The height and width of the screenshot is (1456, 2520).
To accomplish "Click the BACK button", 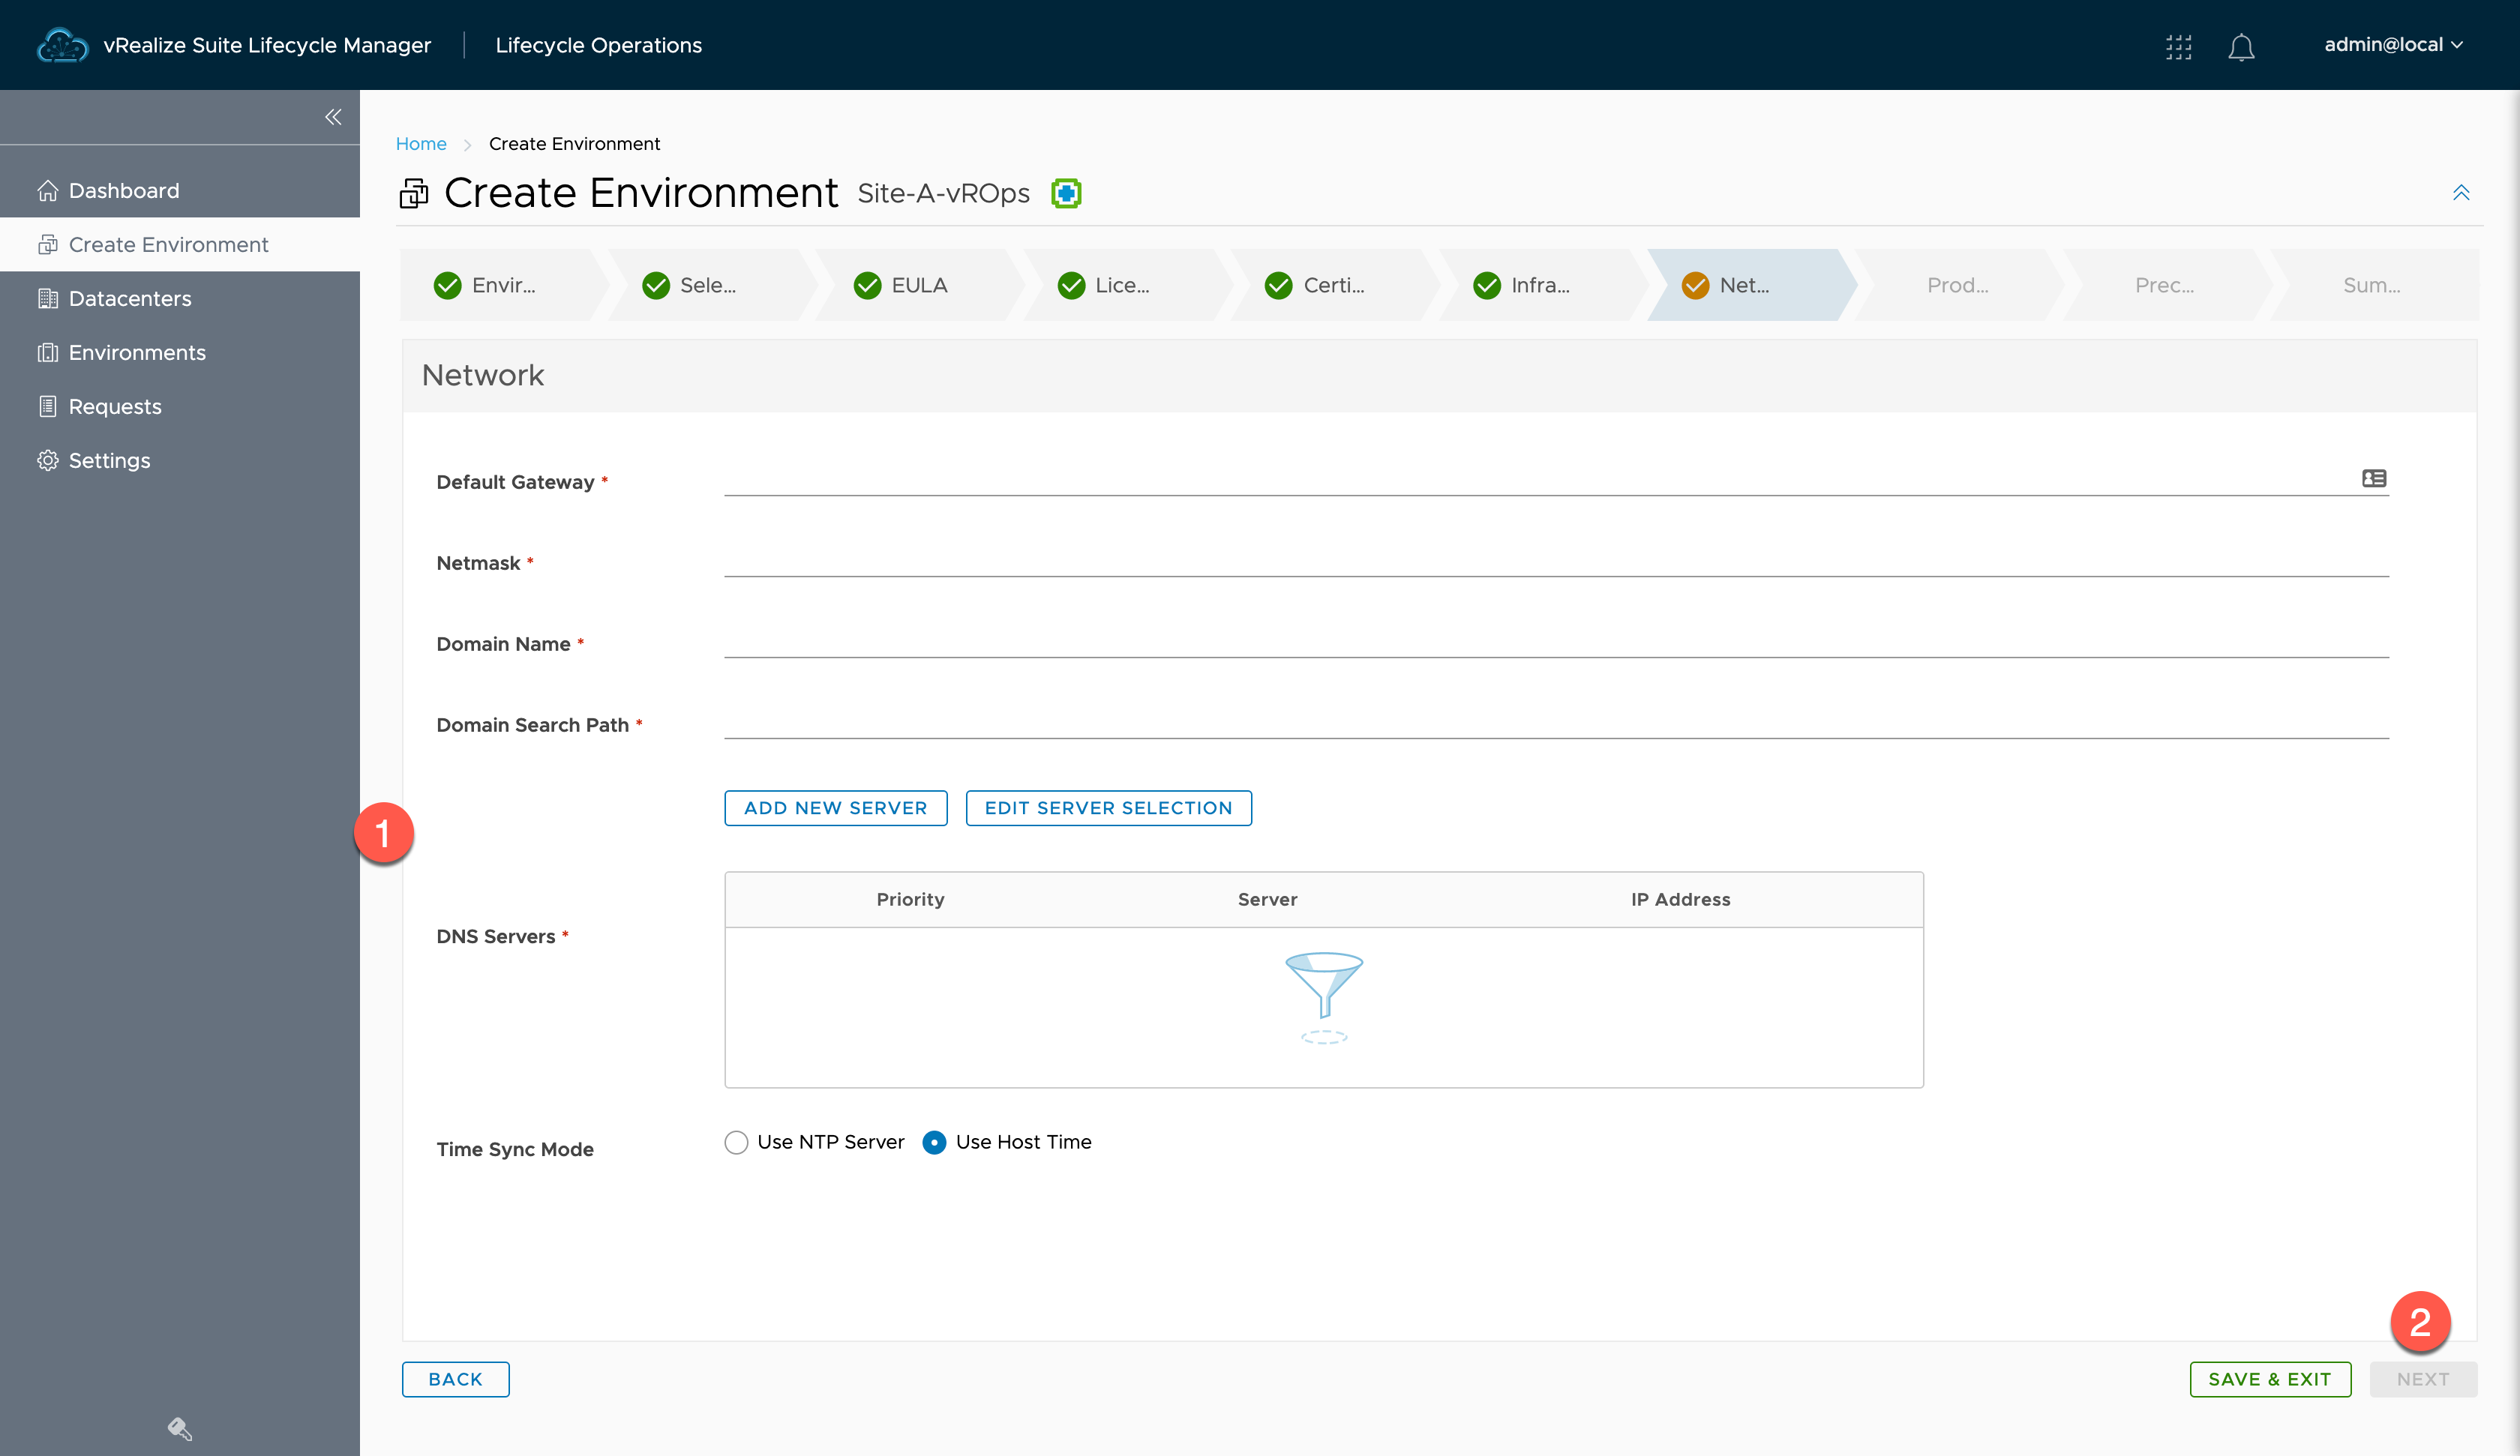I will pos(455,1379).
